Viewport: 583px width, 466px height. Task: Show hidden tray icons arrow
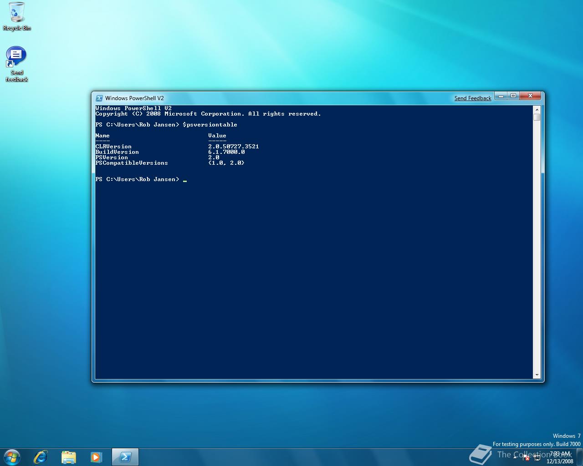515,457
